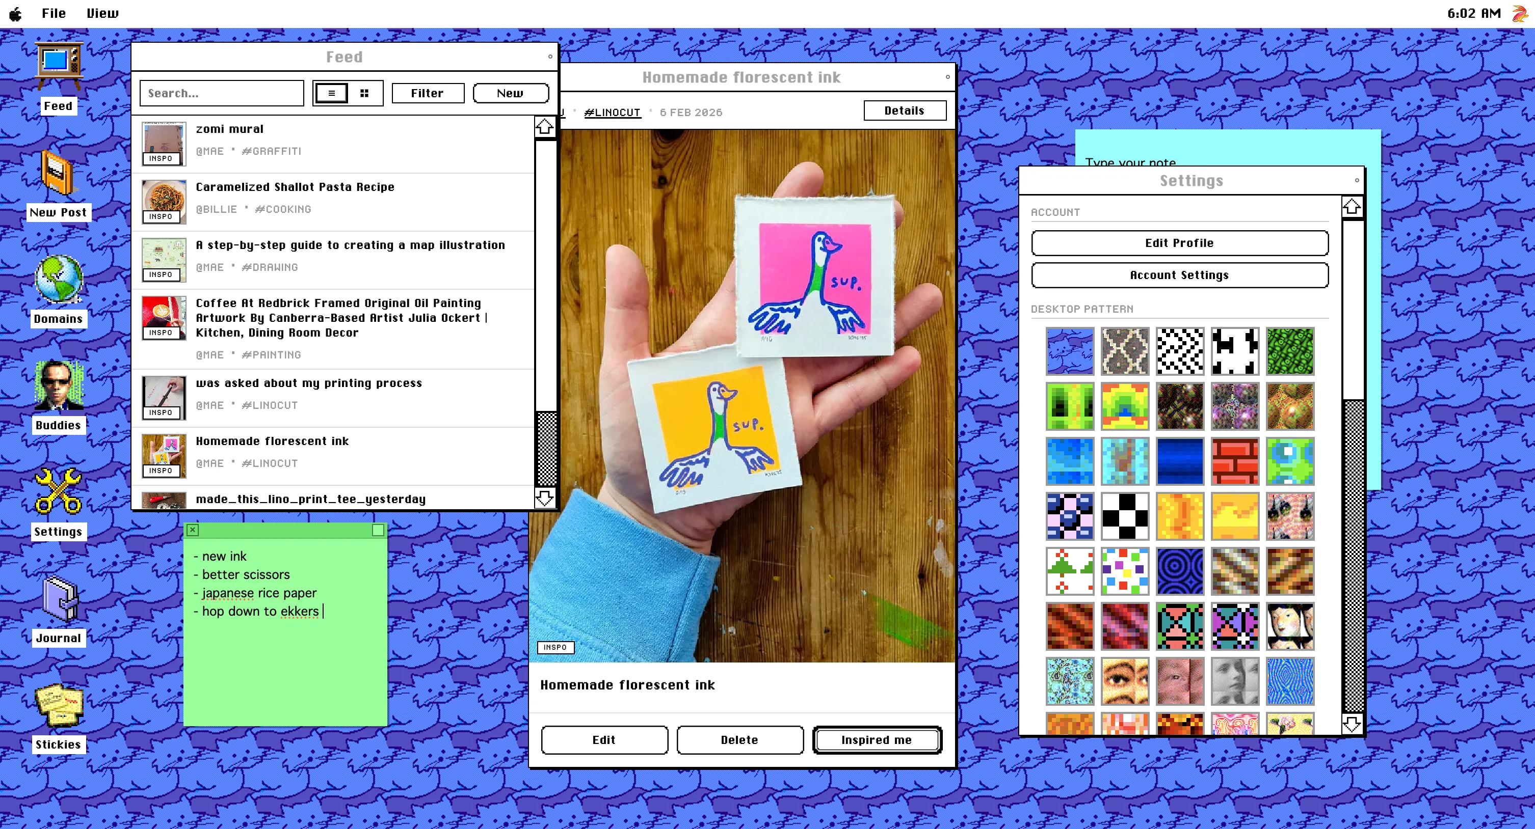Open the View menu
The image size is (1535, 829).
102,13
